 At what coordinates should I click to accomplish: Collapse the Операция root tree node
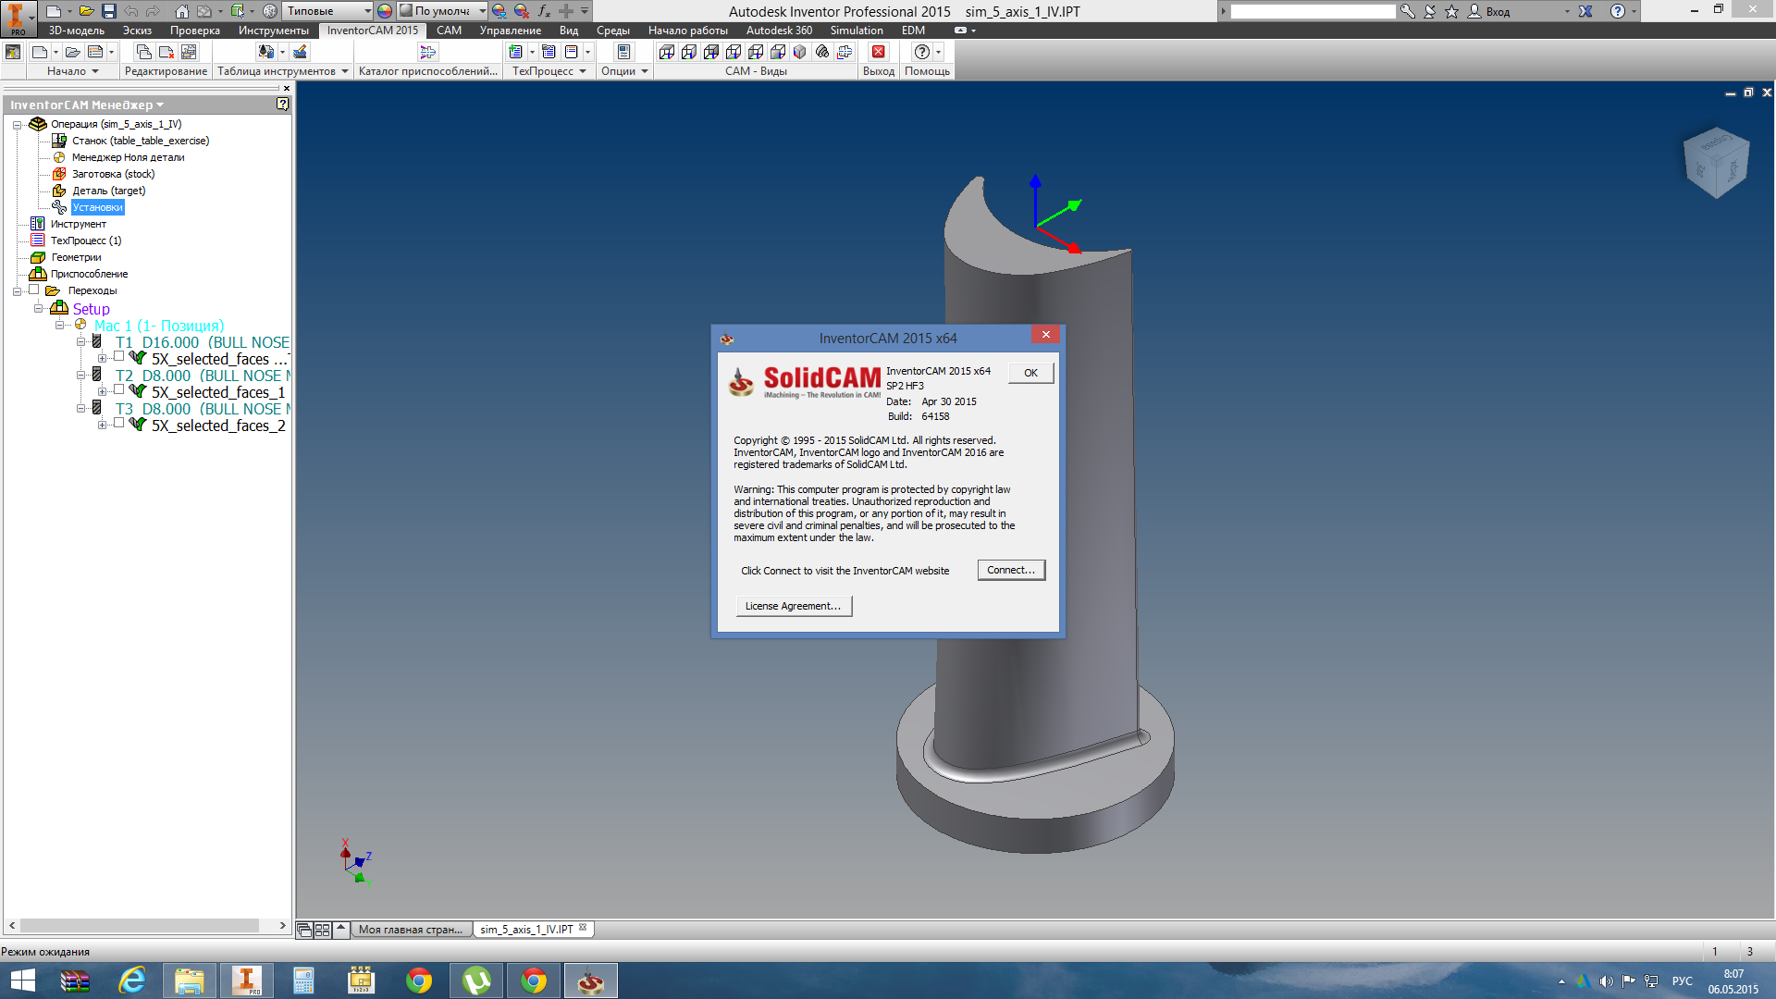pyautogui.click(x=17, y=125)
